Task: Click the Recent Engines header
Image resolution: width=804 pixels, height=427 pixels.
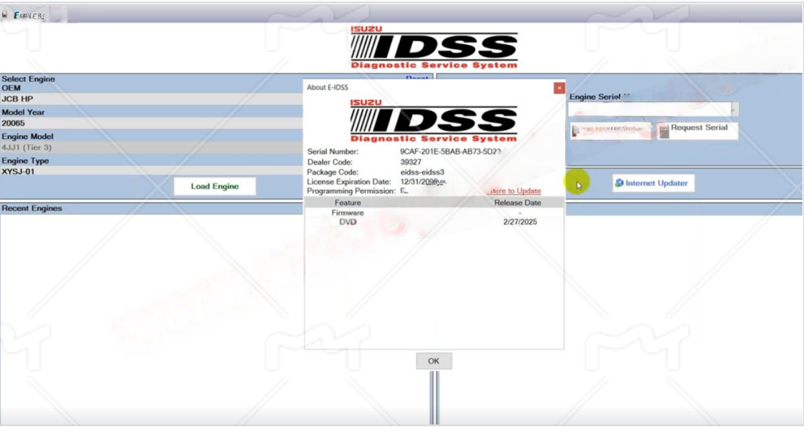Action: 32,208
